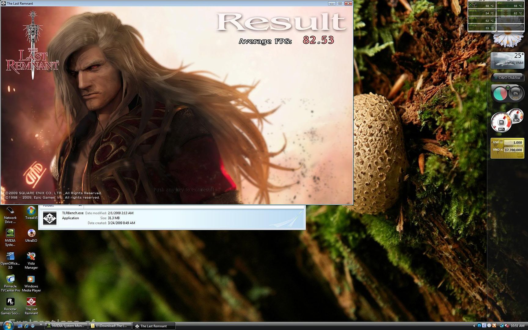Click the Size value 31.3 MB
Image resolution: width=528 pixels, height=330 pixels.
[114, 218]
